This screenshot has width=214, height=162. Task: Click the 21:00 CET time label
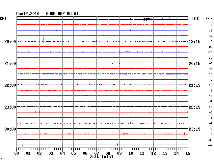point(10,64)
